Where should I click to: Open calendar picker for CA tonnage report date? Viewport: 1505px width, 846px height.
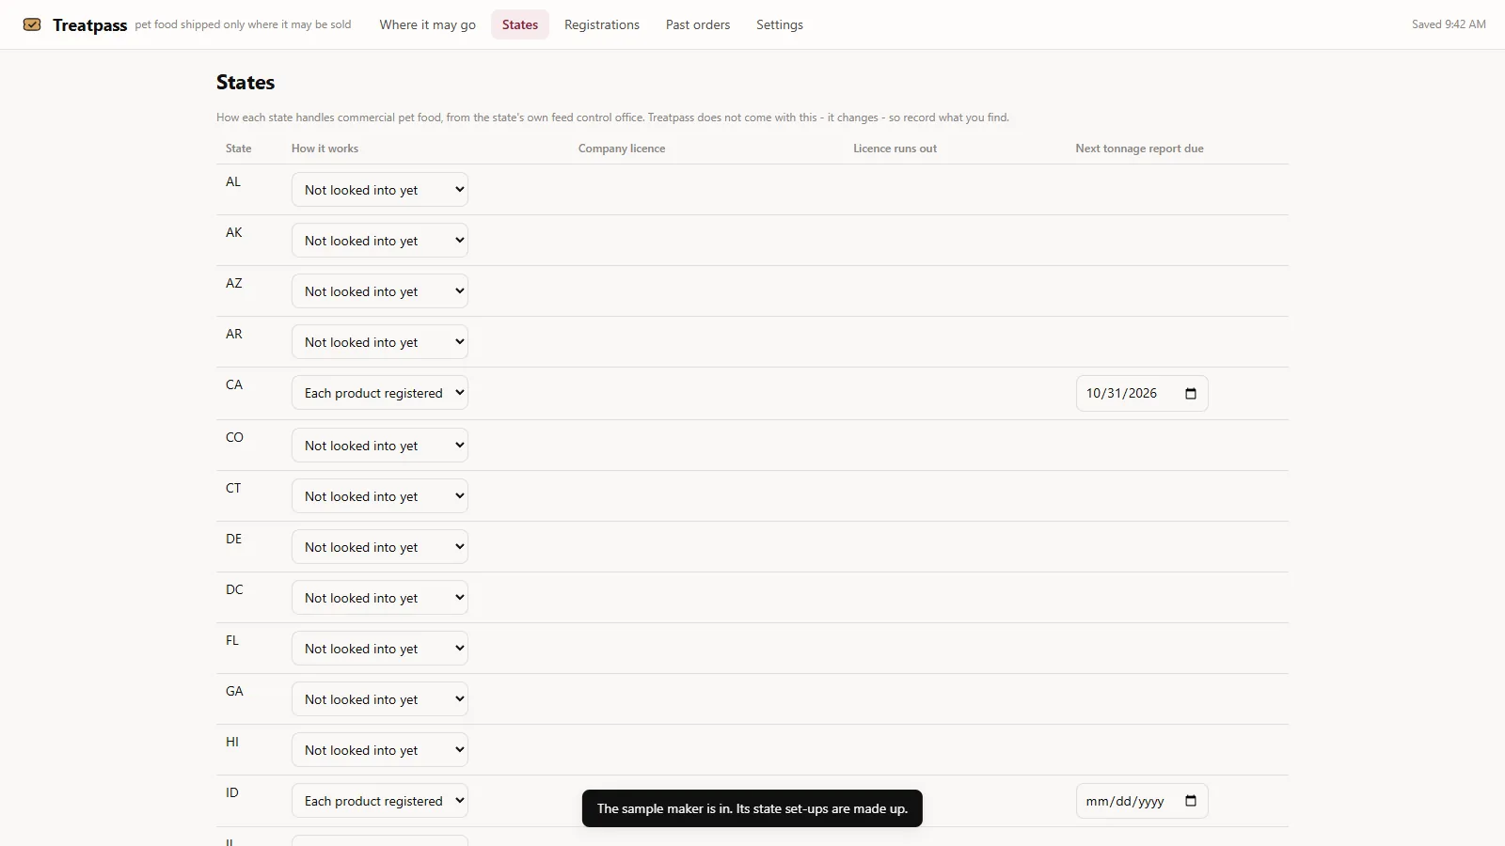(1191, 394)
